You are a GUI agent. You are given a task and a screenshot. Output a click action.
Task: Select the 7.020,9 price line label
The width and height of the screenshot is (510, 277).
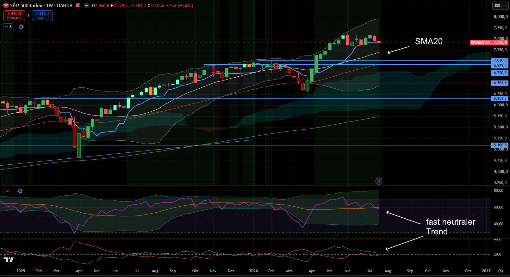pos(500,60)
